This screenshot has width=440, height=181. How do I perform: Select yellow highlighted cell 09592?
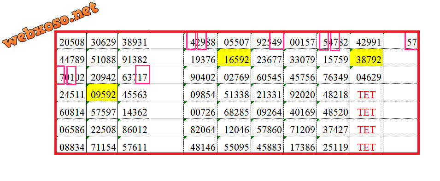pos(102,93)
